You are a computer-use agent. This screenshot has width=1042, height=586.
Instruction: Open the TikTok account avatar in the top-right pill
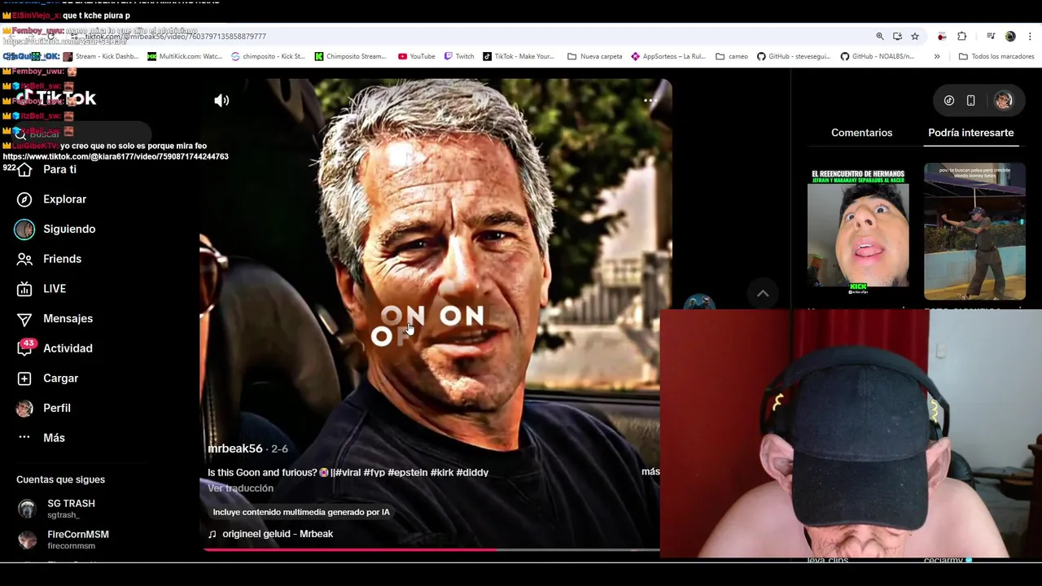tap(1003, 101)
